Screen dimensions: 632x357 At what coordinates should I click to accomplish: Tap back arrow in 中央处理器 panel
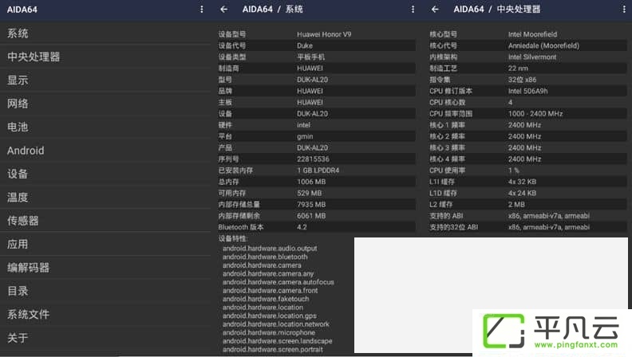(x=435, y=10)
